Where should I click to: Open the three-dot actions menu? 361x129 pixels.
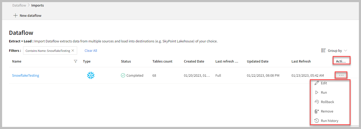(341, 75)
